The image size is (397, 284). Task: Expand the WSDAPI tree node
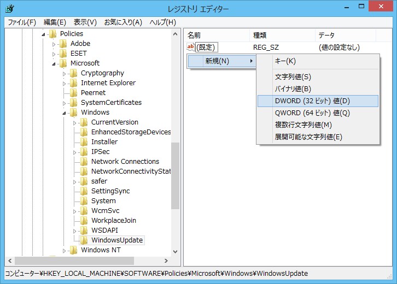pos(74,231)
